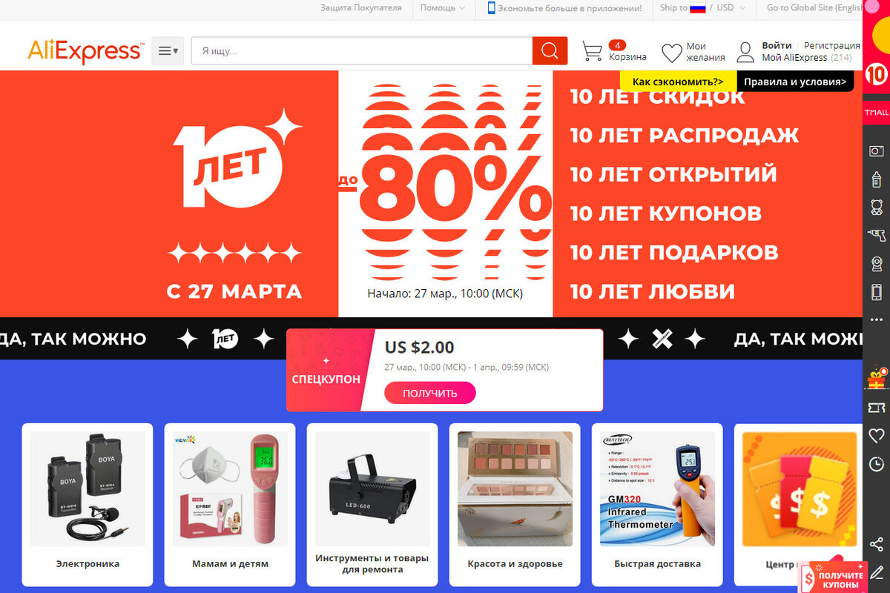Click the camera icon in right sidebar
The image size is (890, 593).
(876, 150)
